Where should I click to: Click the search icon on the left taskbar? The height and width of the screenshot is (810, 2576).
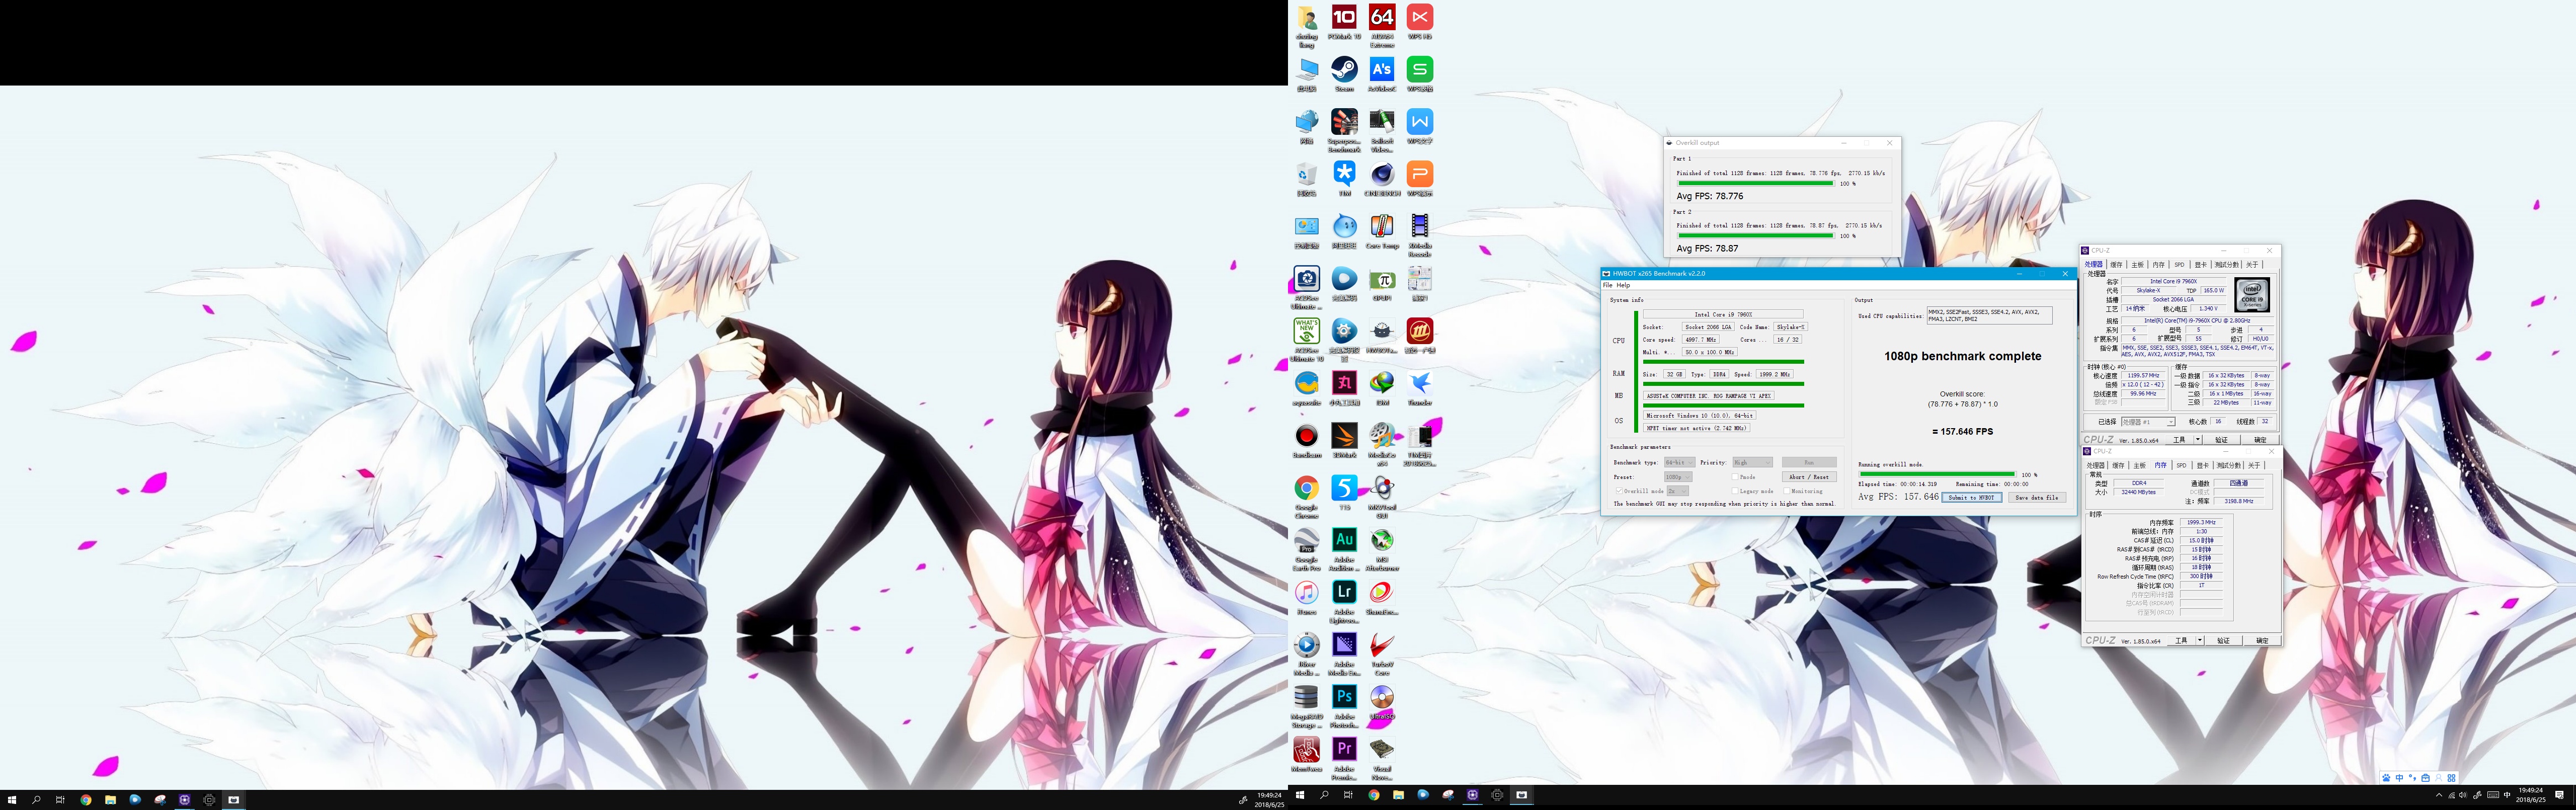36,800
